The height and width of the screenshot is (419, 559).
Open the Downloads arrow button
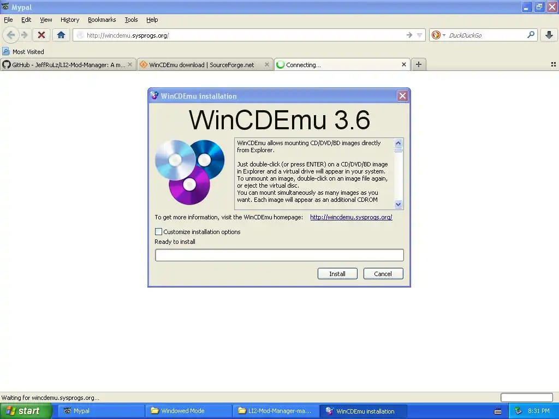point(549,35)
